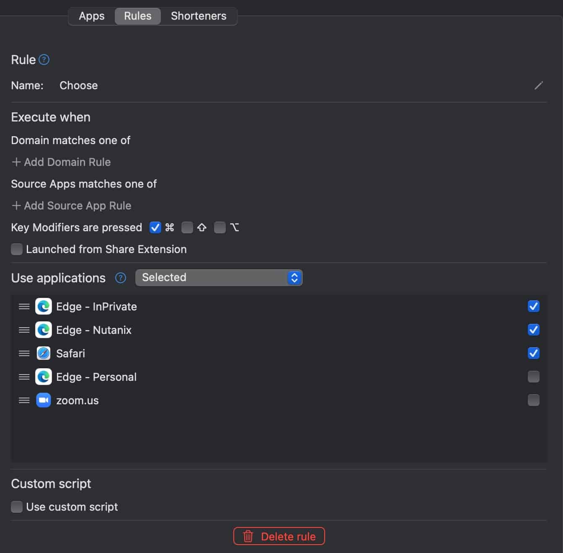Check Launched from Share Extension
This screenshot has height=553, width=563.
click(x=17, y=249)
